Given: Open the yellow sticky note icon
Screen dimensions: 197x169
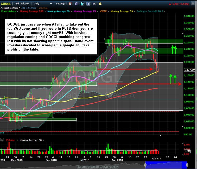Looking at the screenshot, I should [100, 4].
